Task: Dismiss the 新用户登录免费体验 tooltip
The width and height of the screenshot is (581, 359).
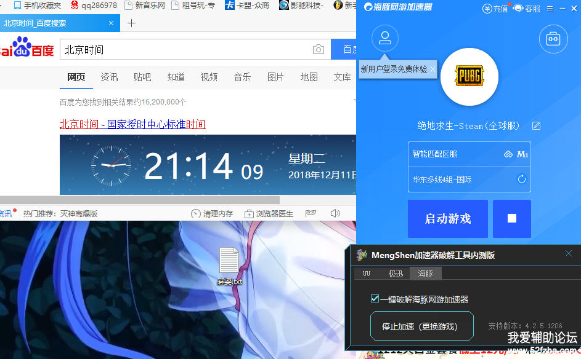Action: click(x=433, y=69)
